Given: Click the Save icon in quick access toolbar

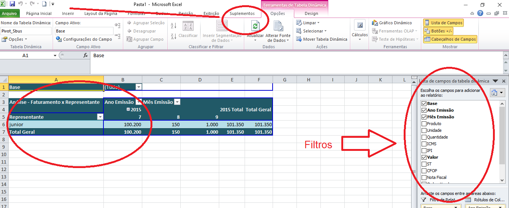Looking at the screenshot, I should [x=12, y=4].
